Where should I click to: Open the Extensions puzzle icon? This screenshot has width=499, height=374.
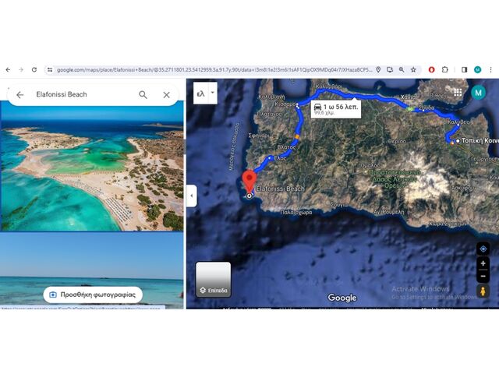445,69
